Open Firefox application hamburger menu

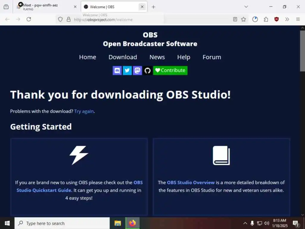coord(298,19)
